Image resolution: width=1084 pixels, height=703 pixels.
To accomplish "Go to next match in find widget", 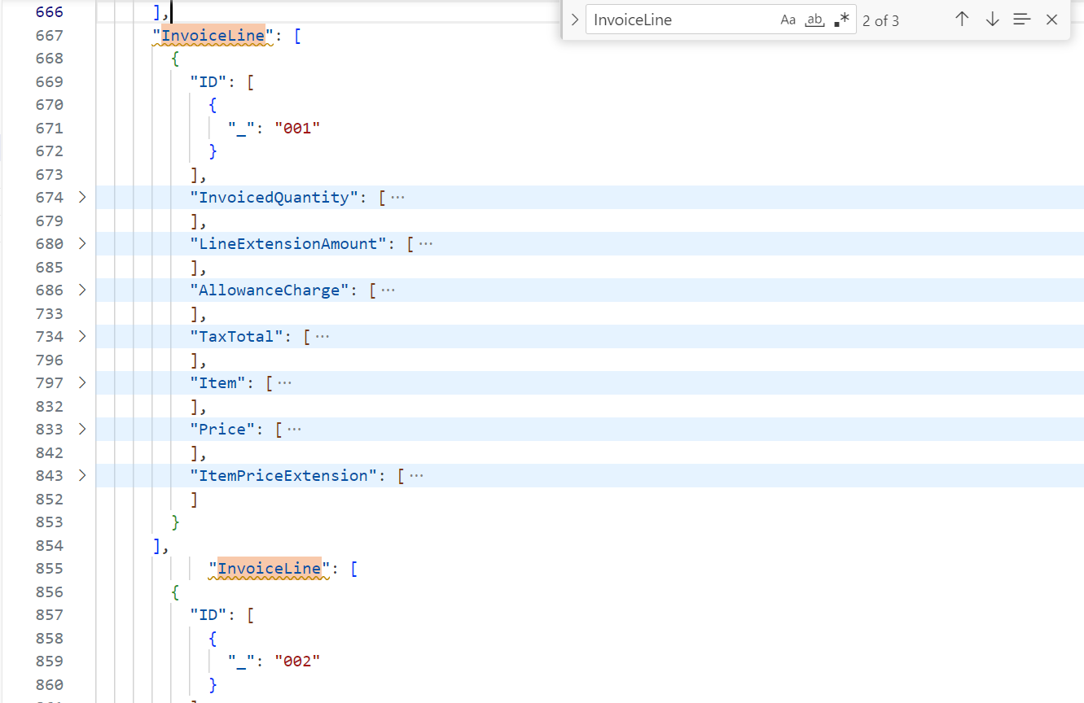I will (992, 20).
